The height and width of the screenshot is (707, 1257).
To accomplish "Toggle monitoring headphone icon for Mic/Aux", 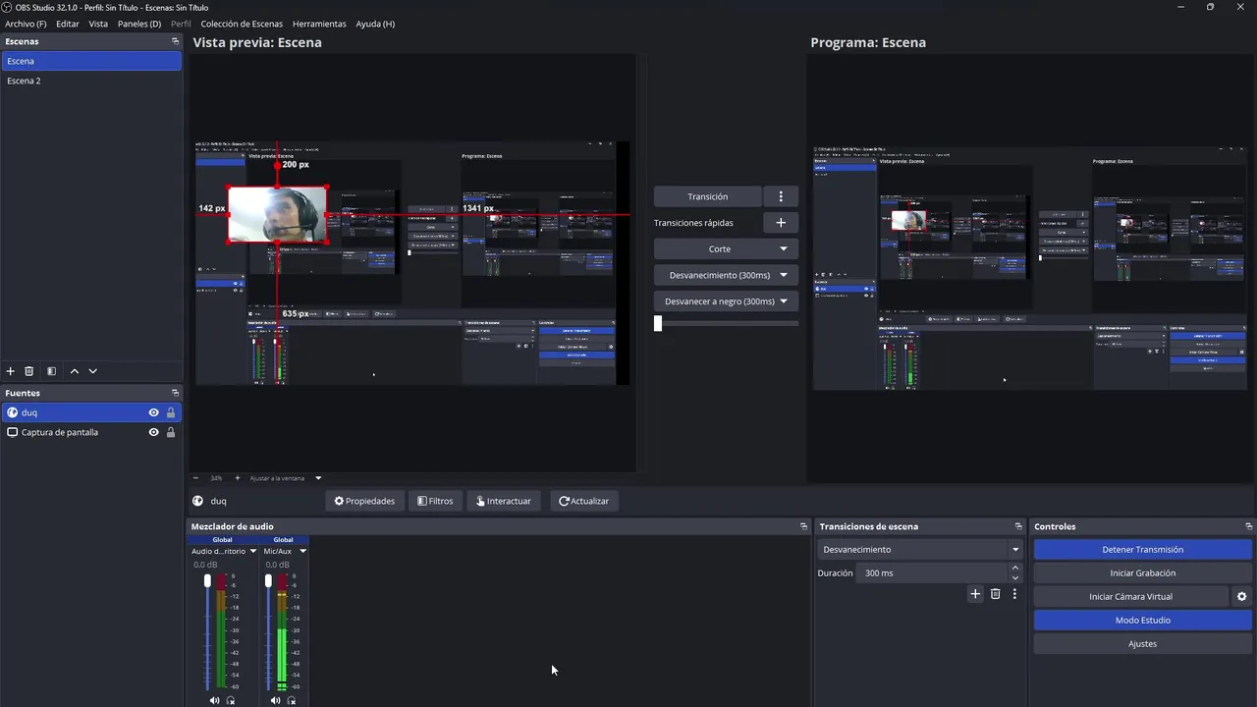I will [x=292, y=700].
